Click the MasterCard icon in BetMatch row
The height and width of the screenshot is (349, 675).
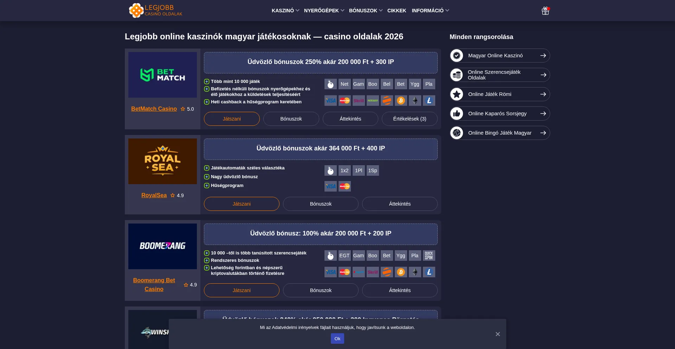(x=345, y=101)
